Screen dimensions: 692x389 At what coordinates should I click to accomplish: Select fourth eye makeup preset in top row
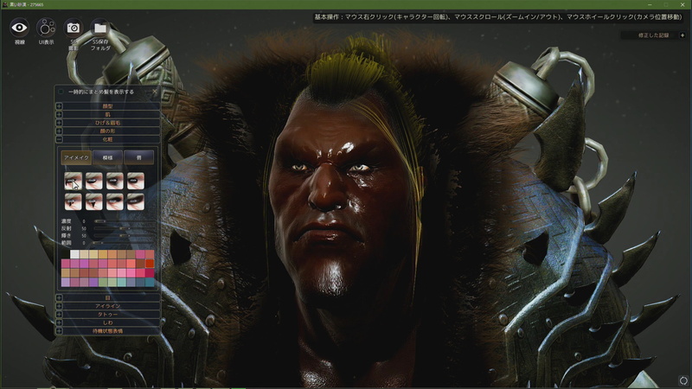point(136,181)
